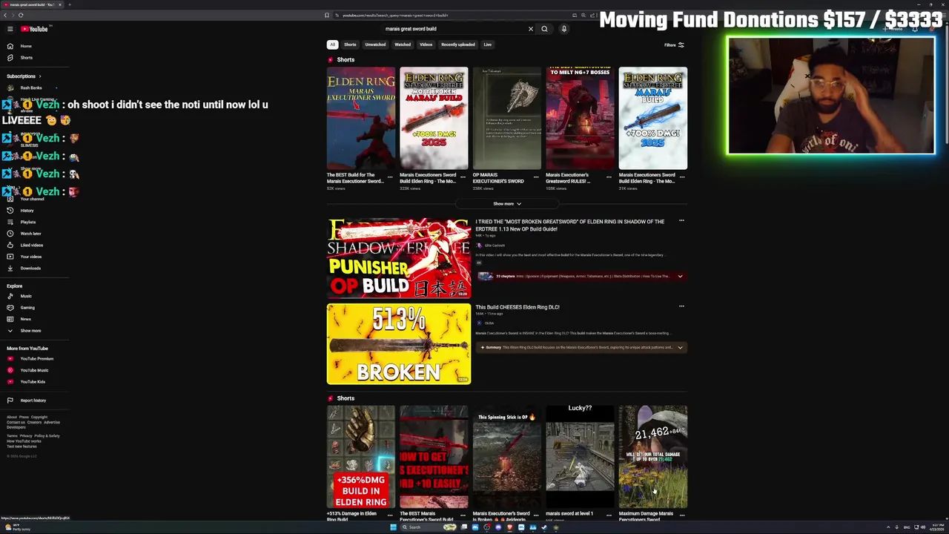The image size is (949, 534).
Task: Select the Recently uploaded filter chip
Action: [458, 44]
